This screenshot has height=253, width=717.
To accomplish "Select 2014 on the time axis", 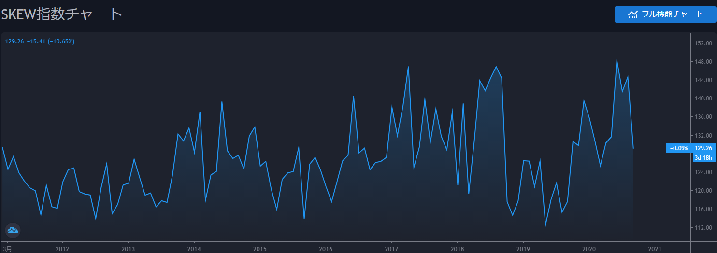I will point(194,248).
